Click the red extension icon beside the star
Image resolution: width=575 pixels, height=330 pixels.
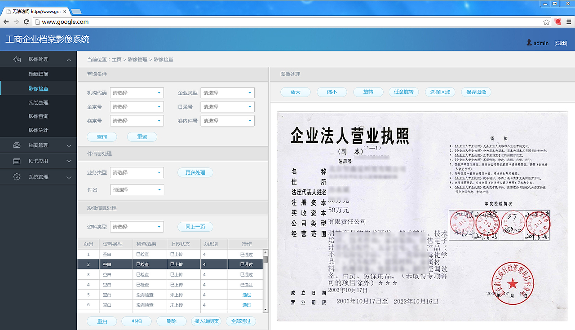coord(557,21)
